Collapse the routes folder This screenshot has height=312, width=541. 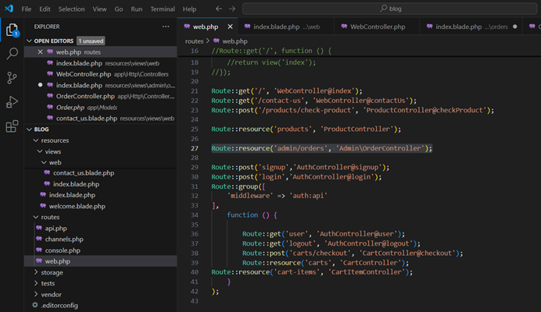(x=50, y=217)
